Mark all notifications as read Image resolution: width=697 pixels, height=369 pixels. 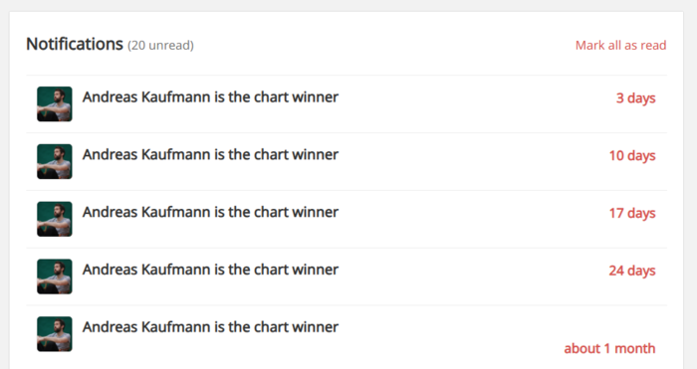click(x=620, y=46)
